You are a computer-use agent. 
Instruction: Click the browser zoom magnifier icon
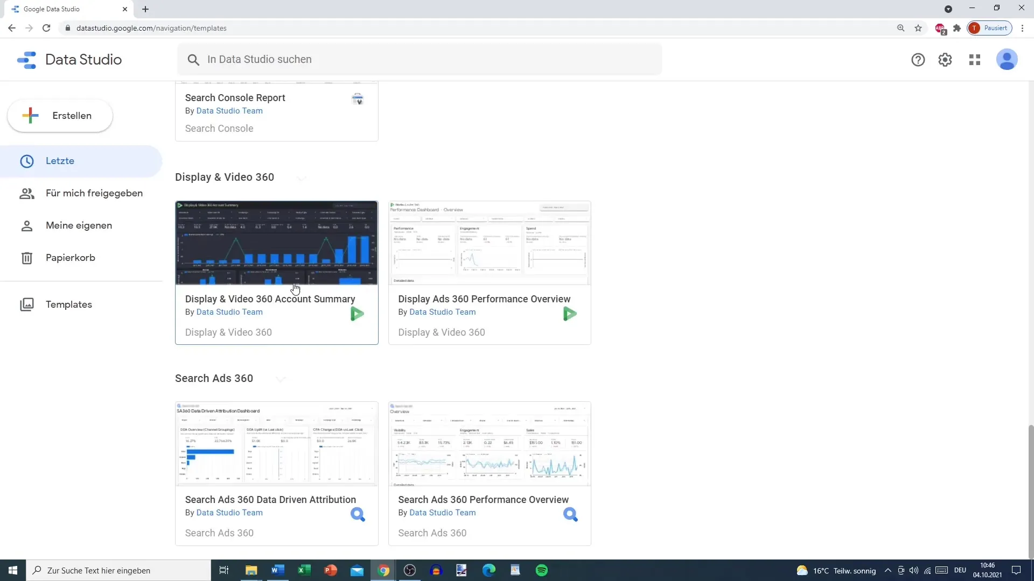[x=900, y=28]
